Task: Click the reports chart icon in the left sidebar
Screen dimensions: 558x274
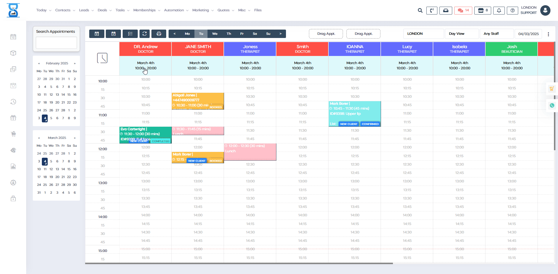Action: coord(13,166)
